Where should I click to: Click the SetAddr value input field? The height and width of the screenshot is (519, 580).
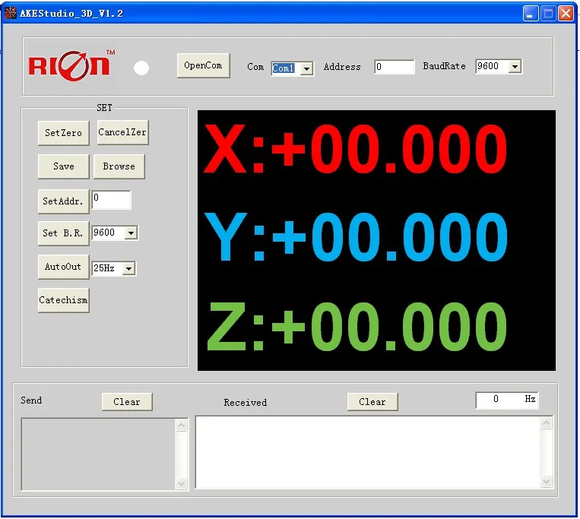tap(111, 200)
